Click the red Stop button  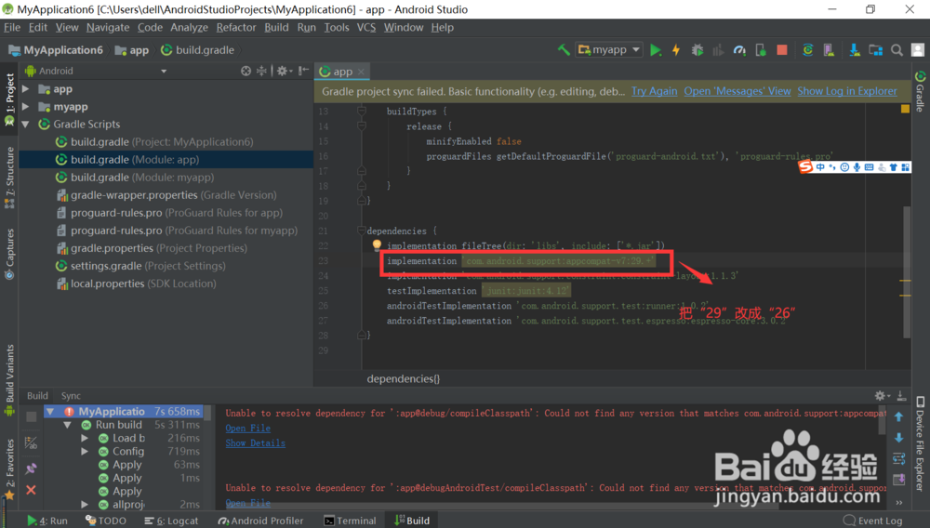pos(782,50)
